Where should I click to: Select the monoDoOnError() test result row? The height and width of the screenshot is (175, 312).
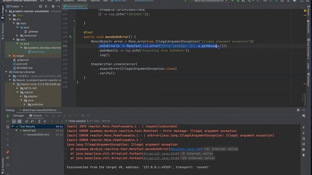[x=38, y=135]
